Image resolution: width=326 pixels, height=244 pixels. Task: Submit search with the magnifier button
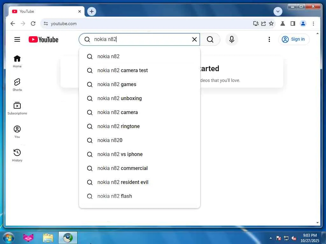[x=210, y=39]
